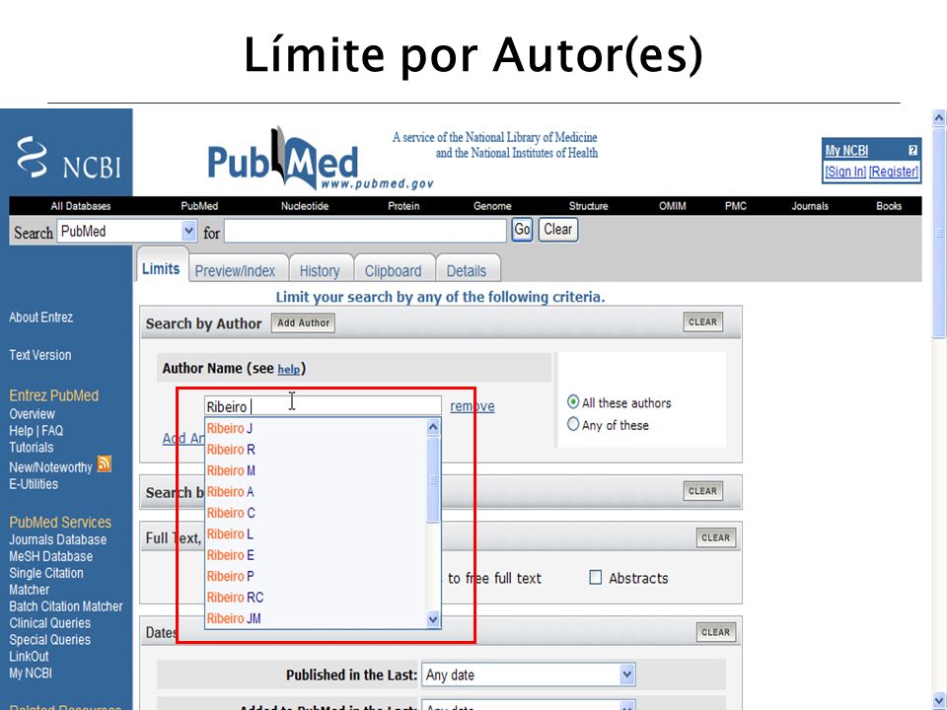The height and width of the screenshot is (710, 947).
Task: Click the Go search button
Action: click(522, 230)
